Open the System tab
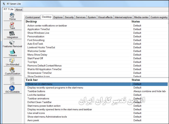Viewport: 169px width, 124px height. [92, 17]
